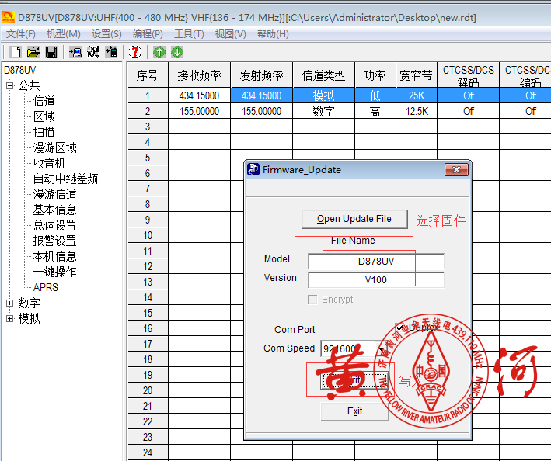Click the D878UV root tree node
Viewport: 551px width, 461px height.
pos(19,70)
